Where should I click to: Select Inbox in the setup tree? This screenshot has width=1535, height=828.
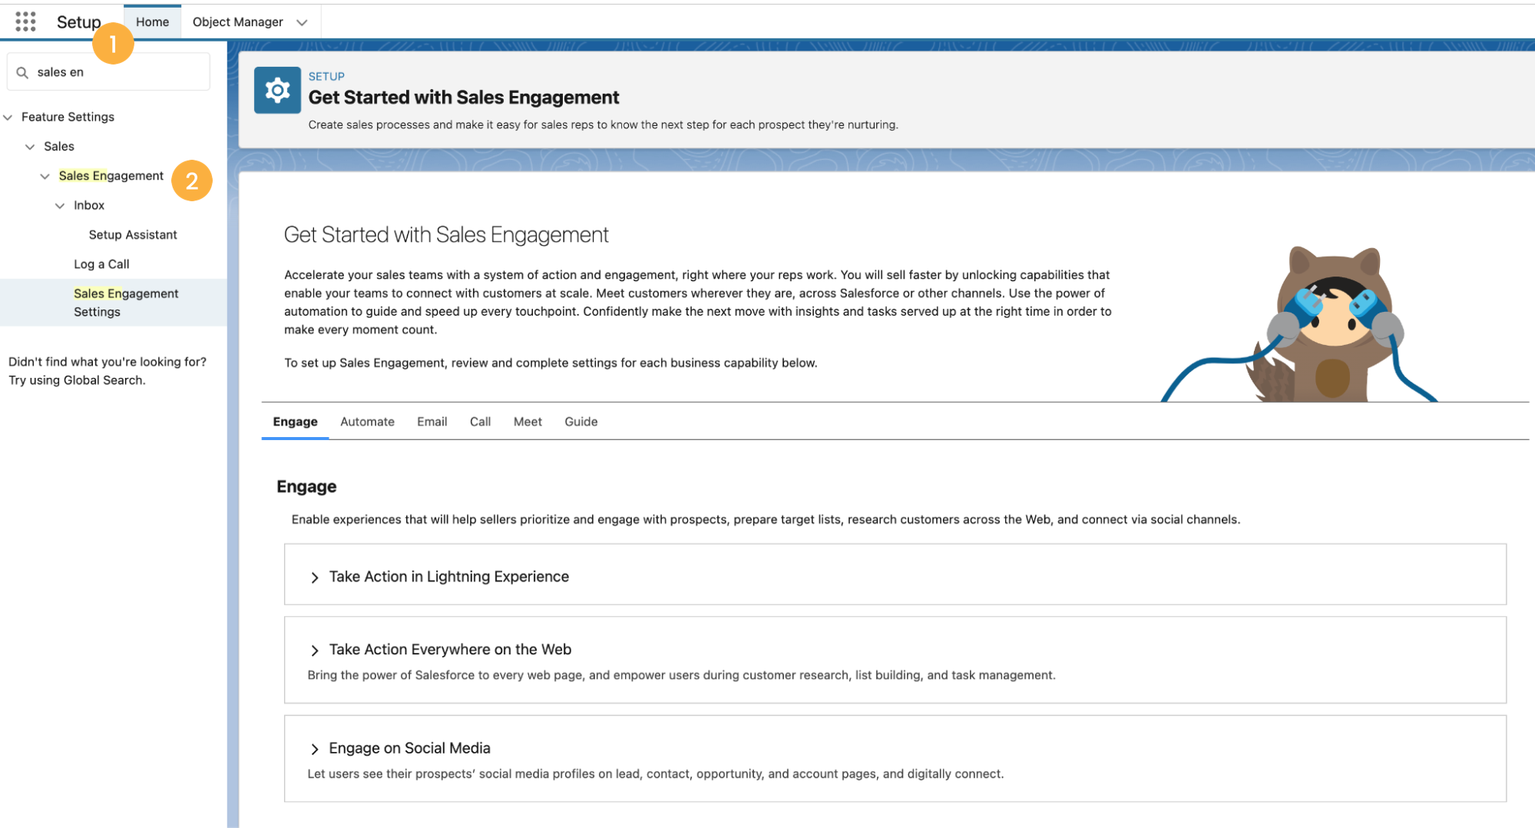pyautogui.click(x=89, y=205)
